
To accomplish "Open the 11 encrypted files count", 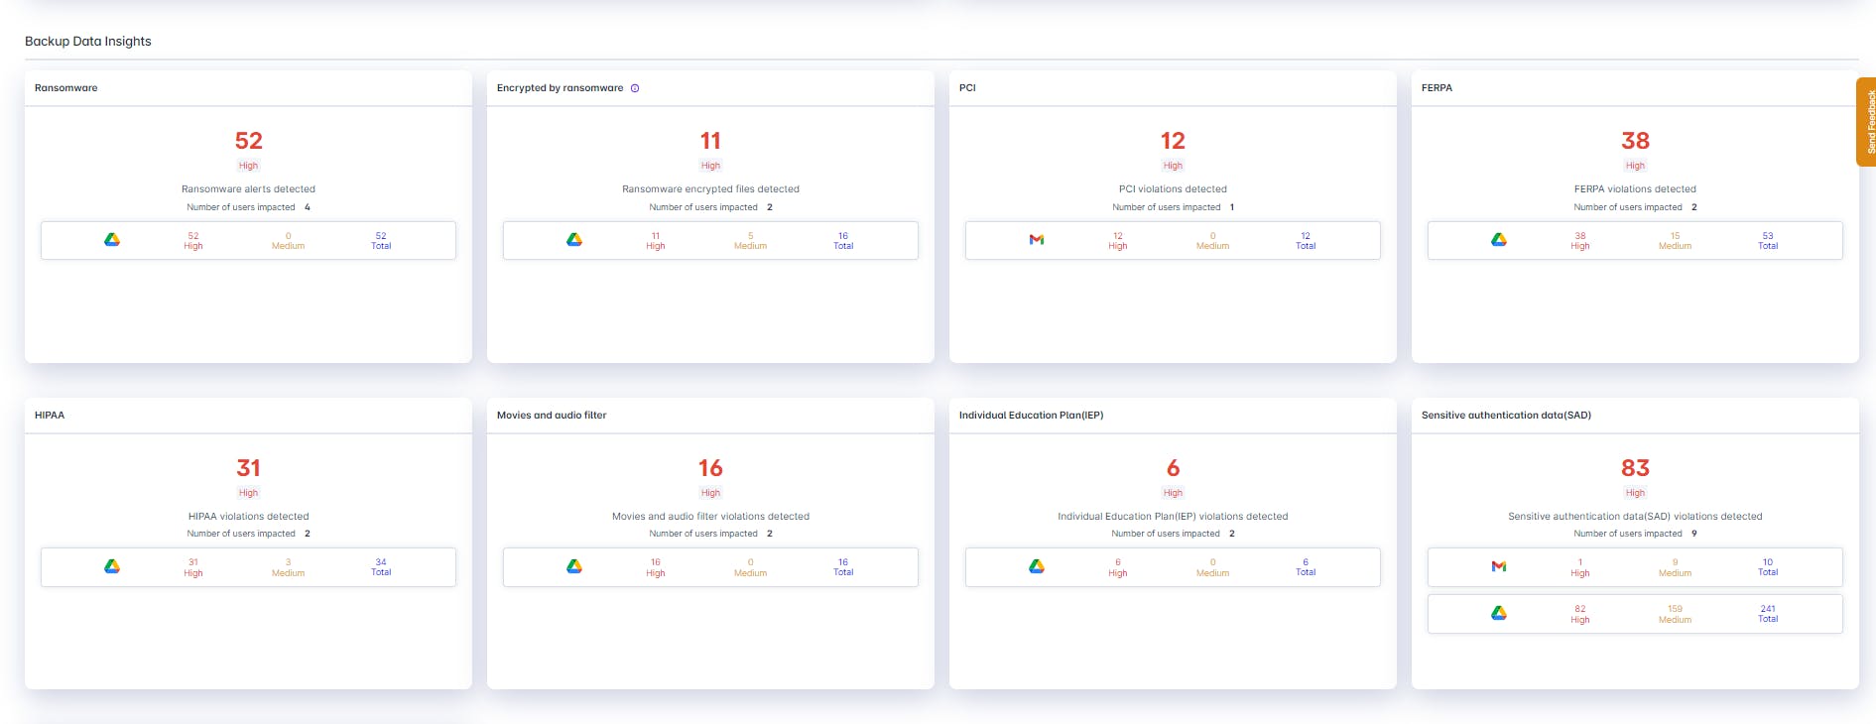I will pyautogui.click(x=710, y=141).
